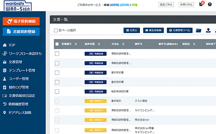This screenshot has height=134, width=216.
Task: Click the ユーザー管理 person icon
Action: tap(4, 79)
